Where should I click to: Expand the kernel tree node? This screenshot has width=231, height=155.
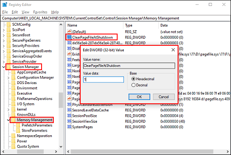[x=8, y=110]
